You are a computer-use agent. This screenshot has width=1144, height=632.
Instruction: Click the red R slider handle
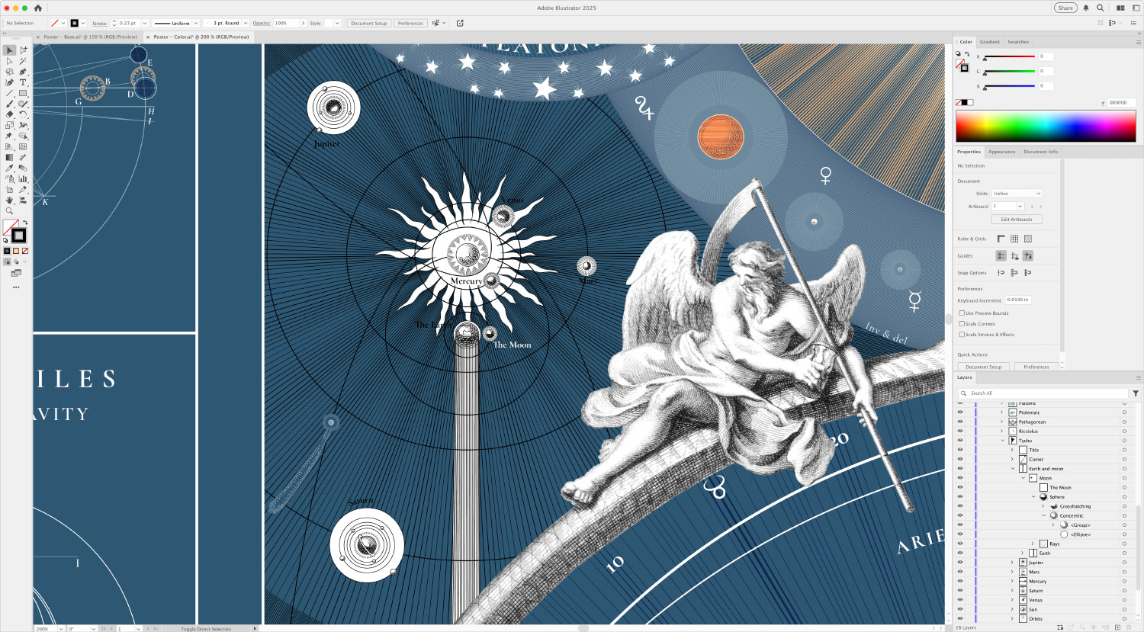(x=985, y=59)
